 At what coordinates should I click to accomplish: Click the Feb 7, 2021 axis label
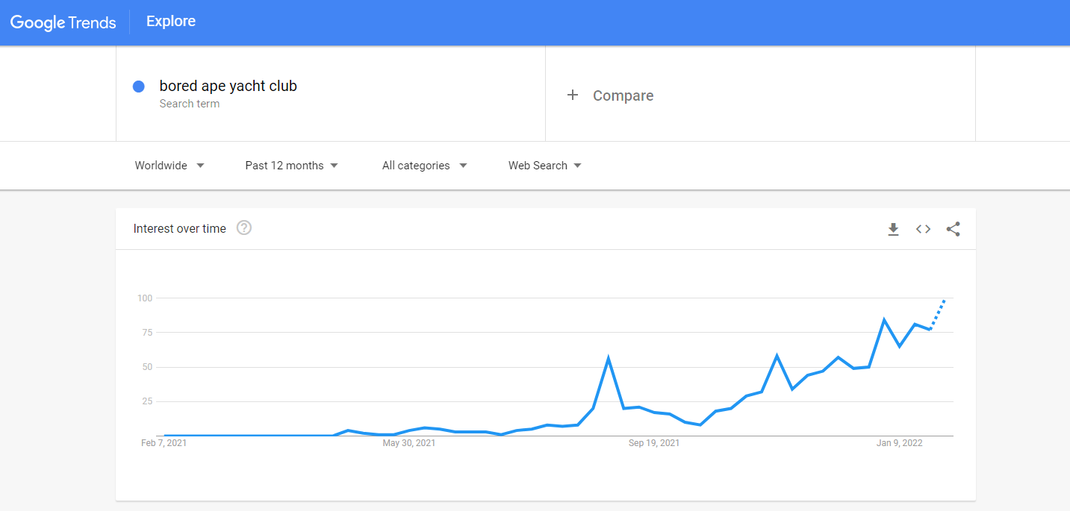pos(164,443)
